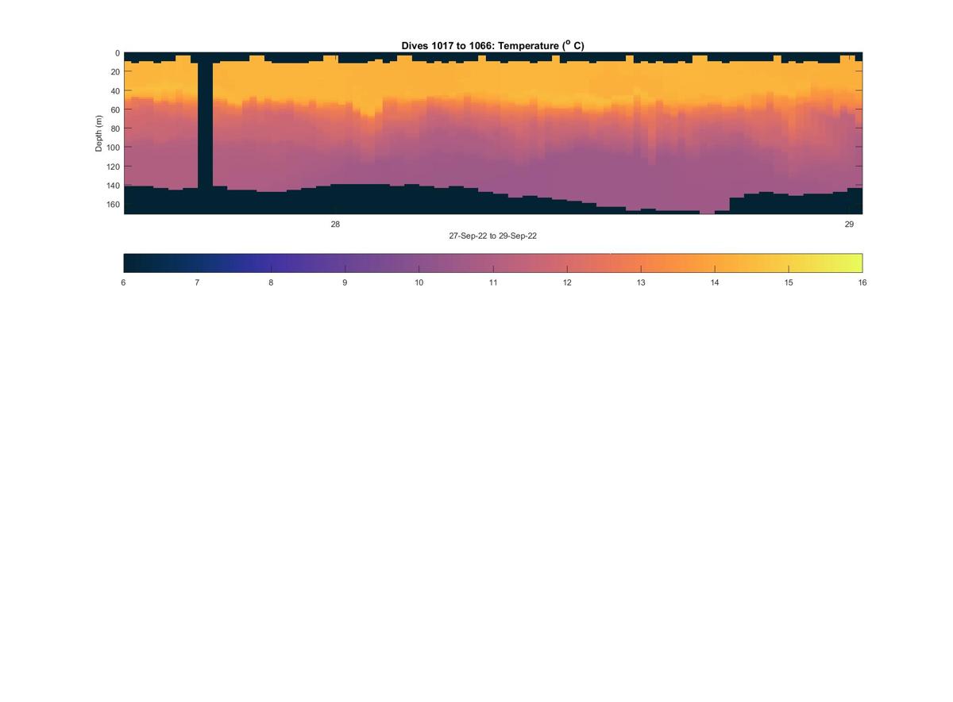Click the x-axis tick label "29"
This screenshot has width=953, height=702.
[849, 224]
